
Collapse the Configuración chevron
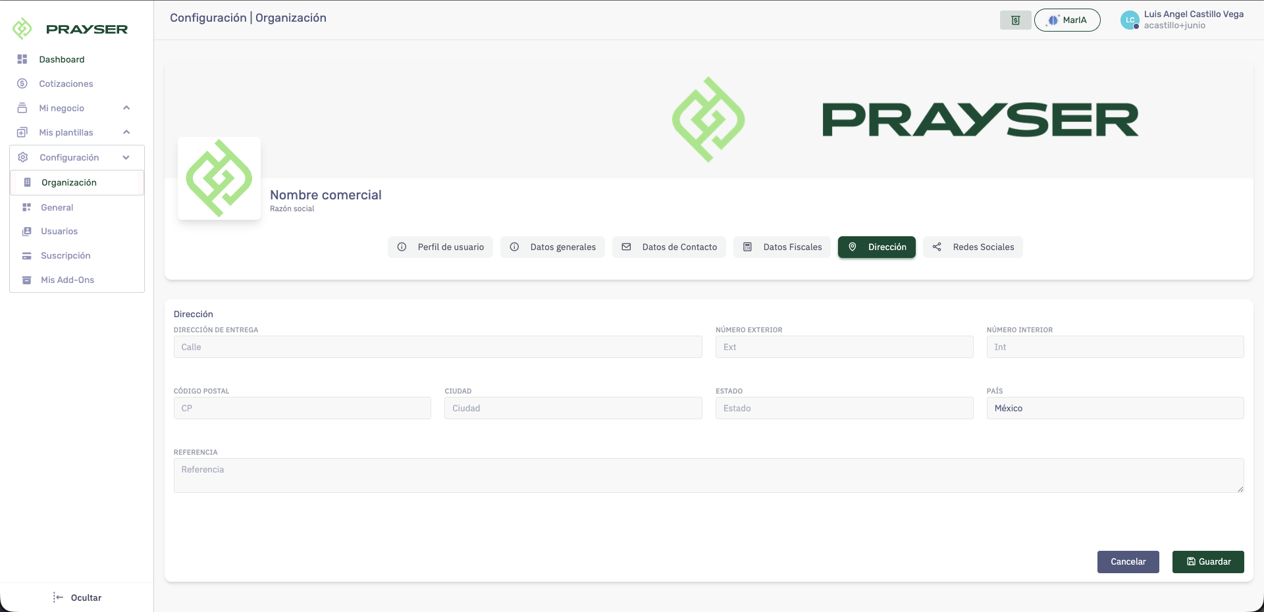point(126,157)
